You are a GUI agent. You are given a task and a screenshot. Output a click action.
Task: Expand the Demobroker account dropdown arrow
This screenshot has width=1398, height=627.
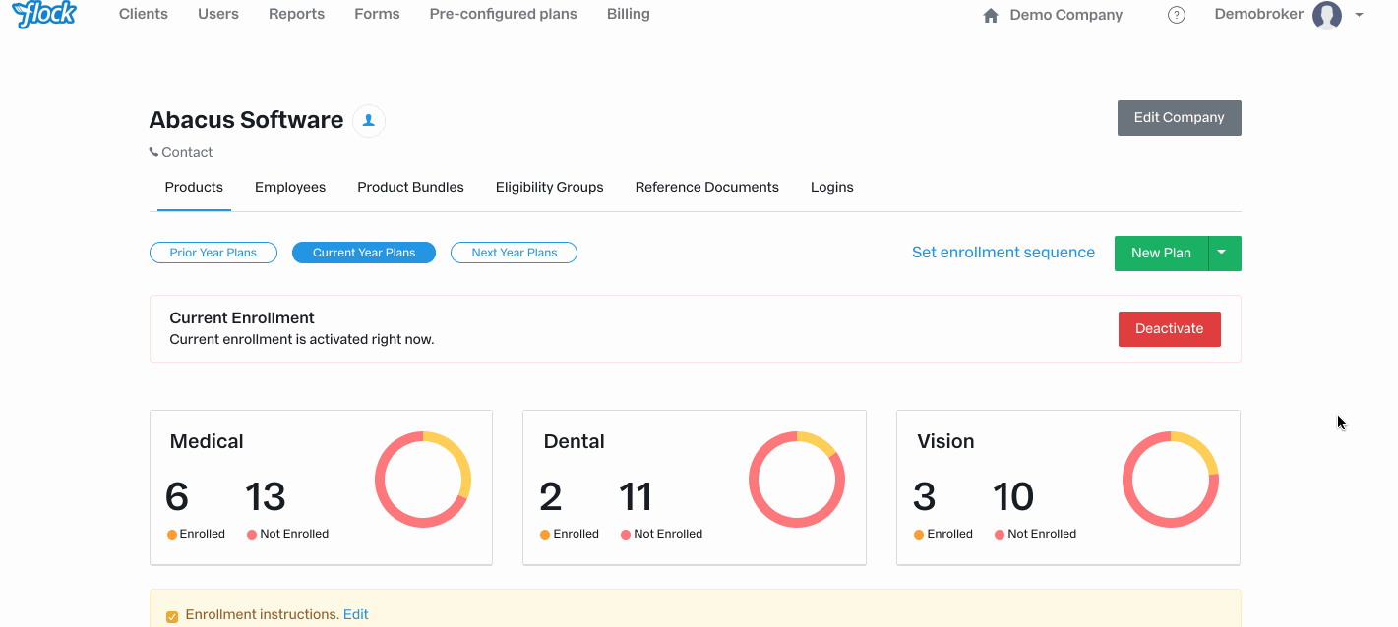1359,15
